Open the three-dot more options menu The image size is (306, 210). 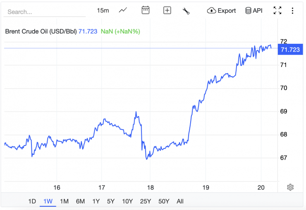pos(292,10)
